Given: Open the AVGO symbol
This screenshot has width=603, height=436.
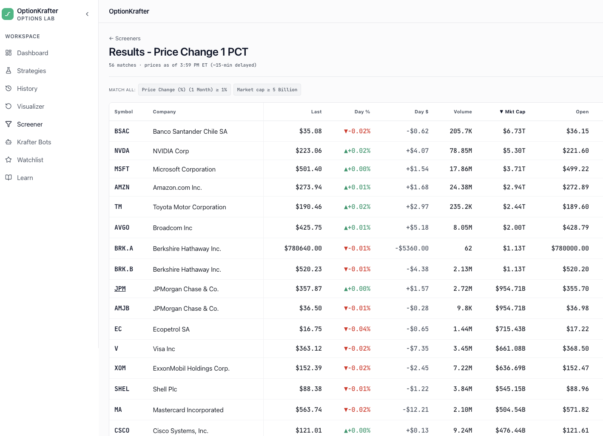Looking at the screenshot, I should [122, 228].
